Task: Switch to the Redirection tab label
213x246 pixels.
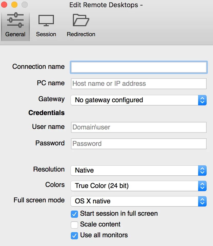Action: (x=81, y=34)
